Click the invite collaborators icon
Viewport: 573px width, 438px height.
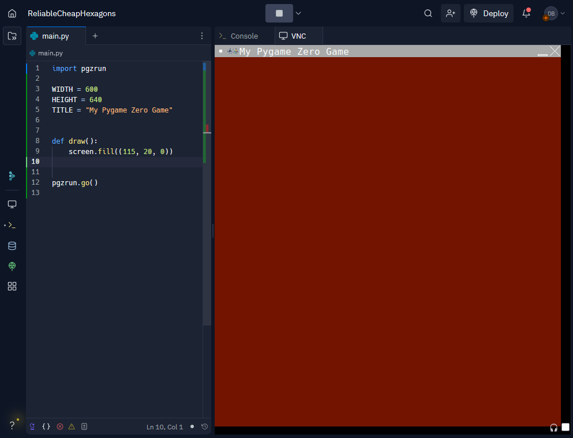(450, 13)
